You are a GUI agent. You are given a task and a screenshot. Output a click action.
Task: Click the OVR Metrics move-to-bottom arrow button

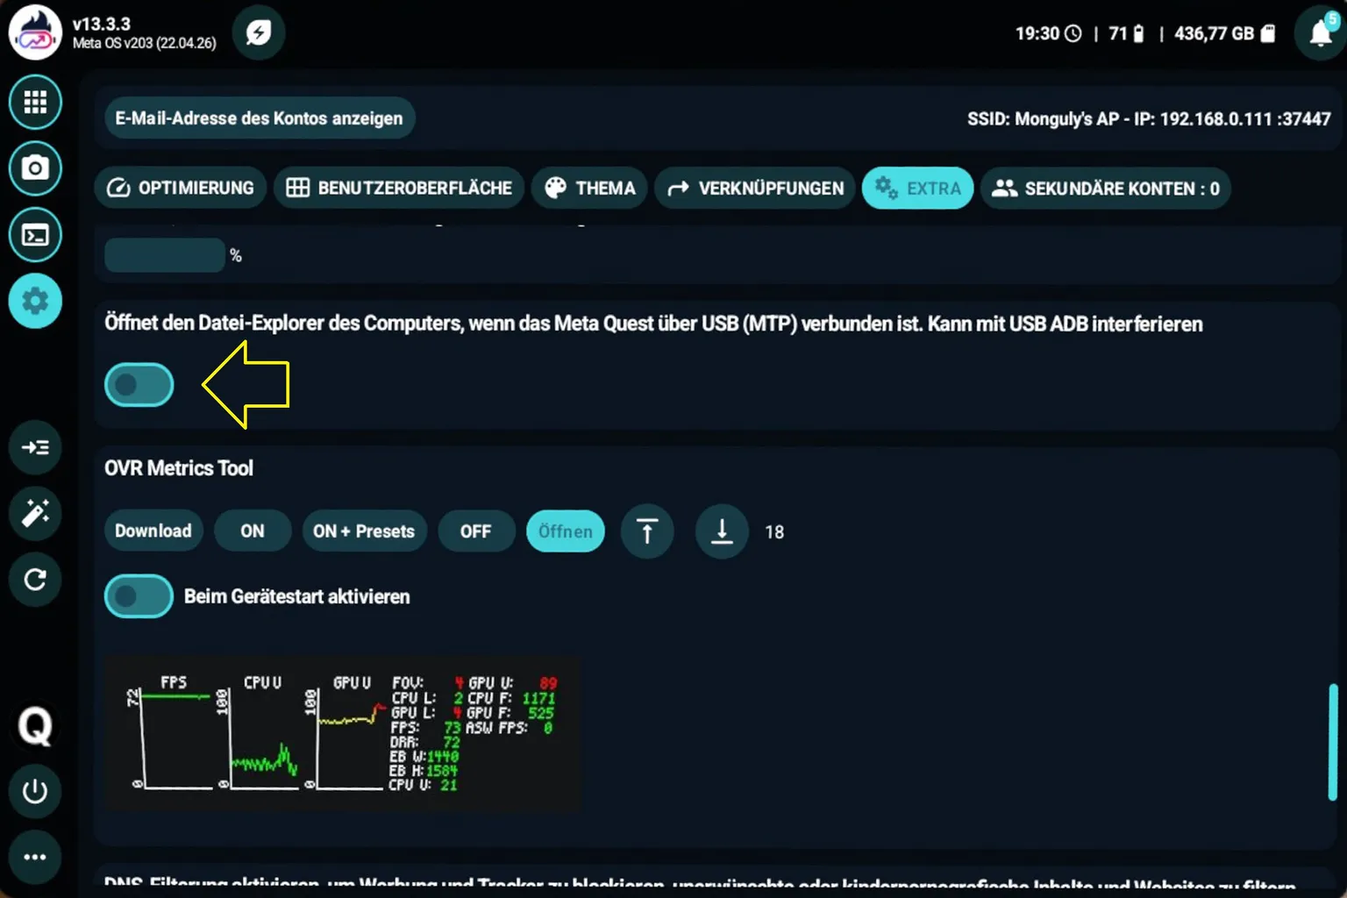click(722, 531)
